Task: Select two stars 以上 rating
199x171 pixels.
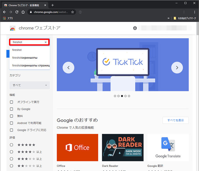Action: (11, 166)
